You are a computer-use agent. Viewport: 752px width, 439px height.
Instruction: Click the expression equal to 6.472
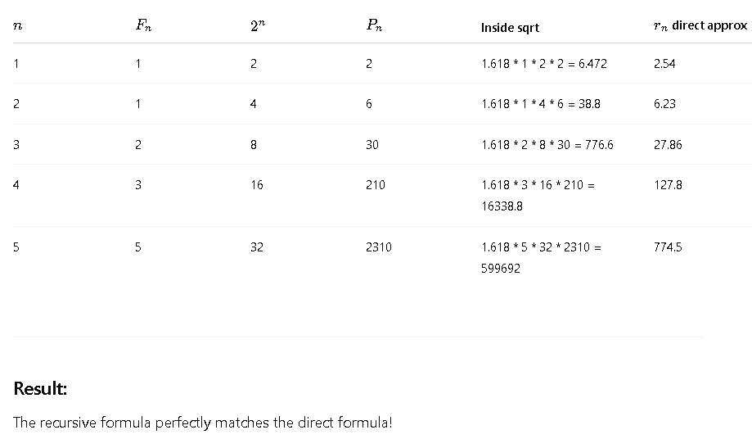(544, 64)
